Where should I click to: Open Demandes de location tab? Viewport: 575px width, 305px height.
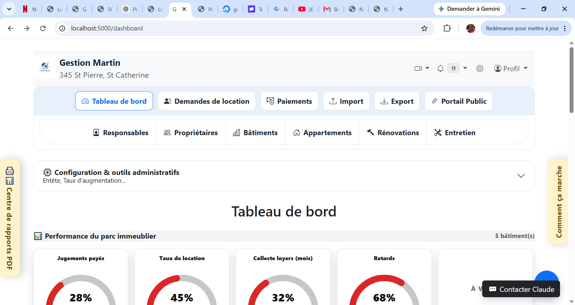click(207, 101)
